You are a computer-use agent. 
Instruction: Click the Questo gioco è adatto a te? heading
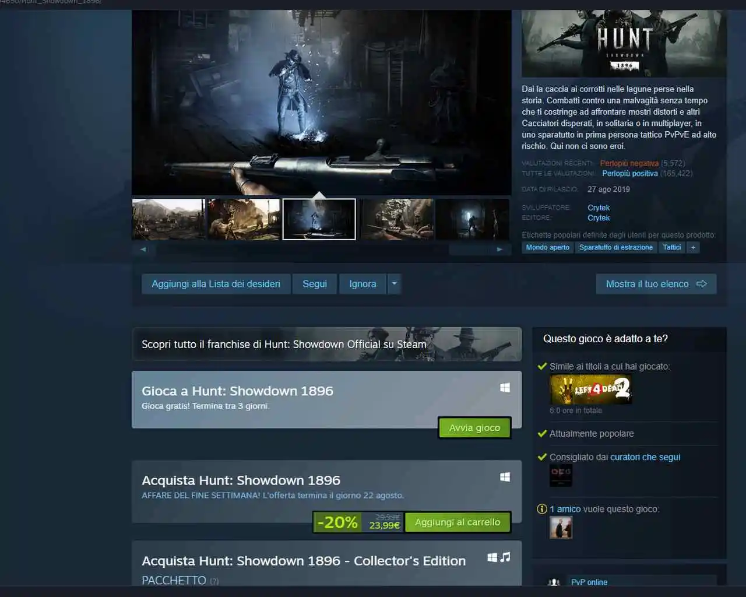click(606, 339)
